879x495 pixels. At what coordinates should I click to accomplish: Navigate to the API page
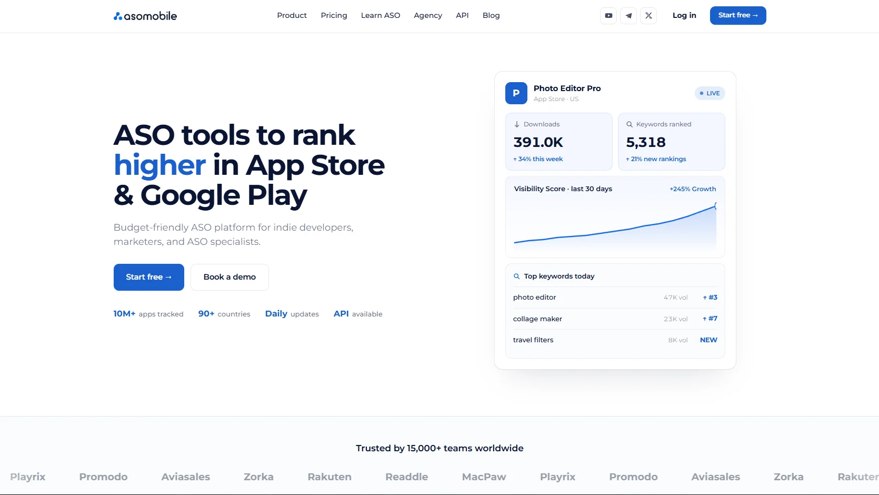coord(462,16)
